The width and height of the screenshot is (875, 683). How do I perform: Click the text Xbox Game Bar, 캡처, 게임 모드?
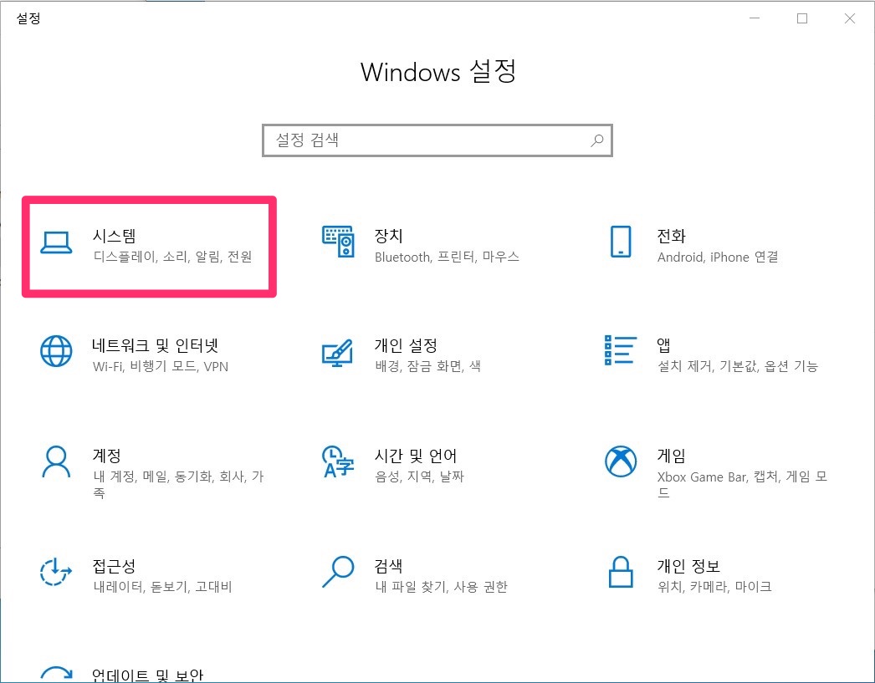742,485
